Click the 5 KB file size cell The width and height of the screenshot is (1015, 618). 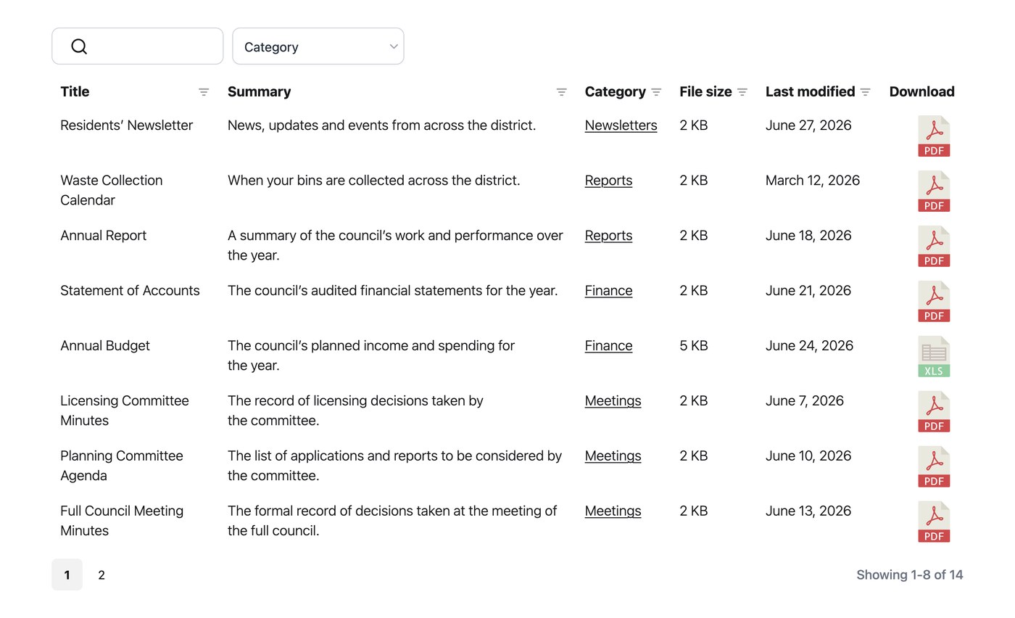(x=693, y=346)
